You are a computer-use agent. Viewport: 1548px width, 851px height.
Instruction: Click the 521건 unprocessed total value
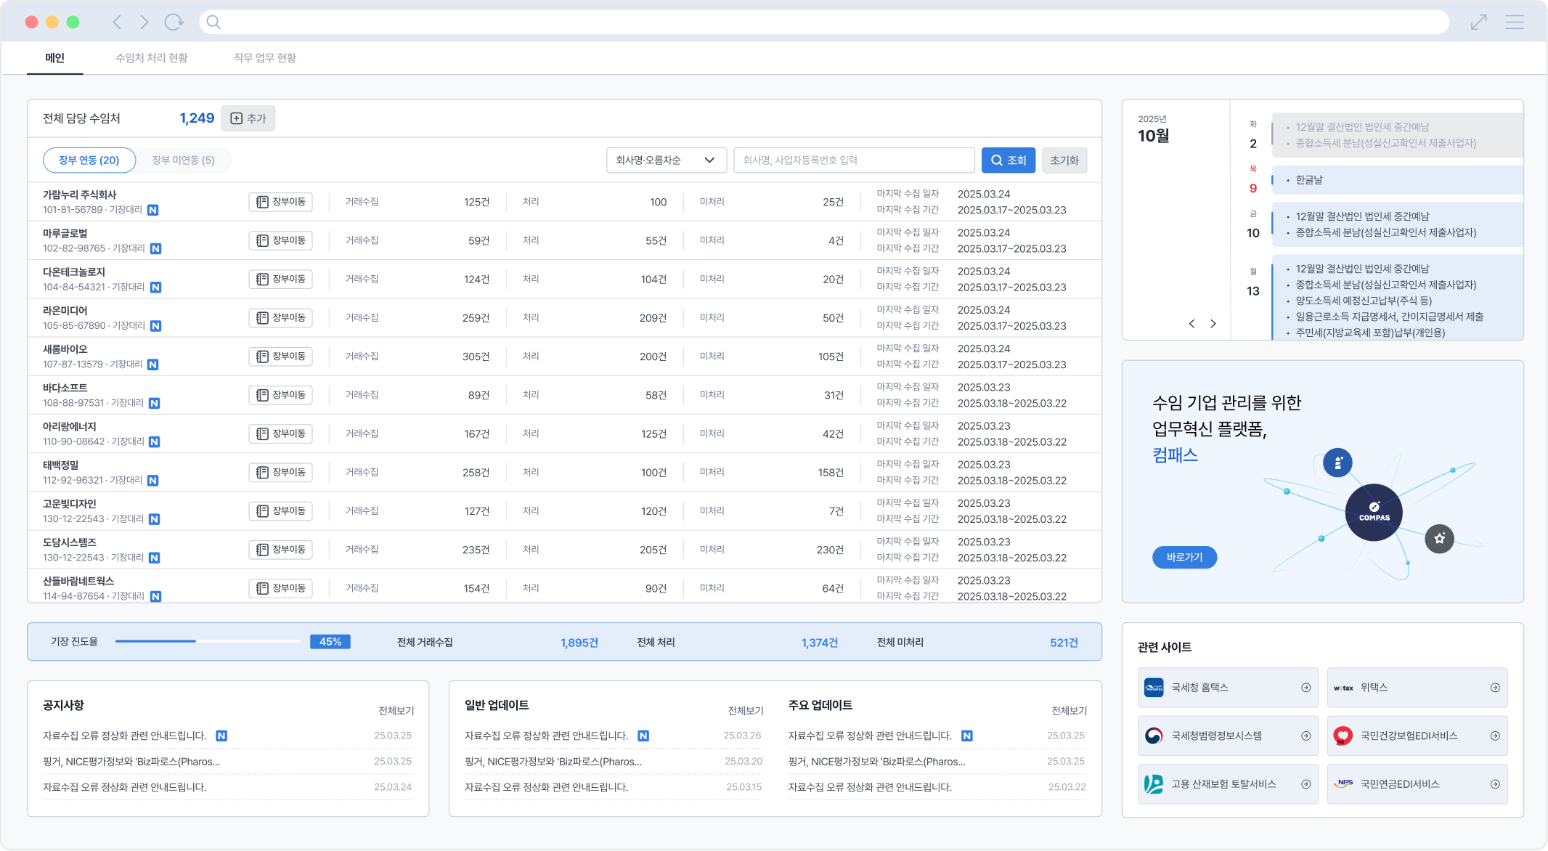(x=1064, y=643)
